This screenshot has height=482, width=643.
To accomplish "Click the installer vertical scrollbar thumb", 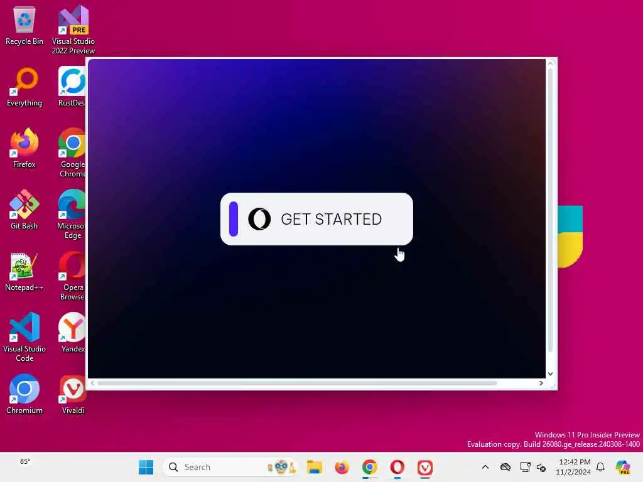I will click(551, 210).
